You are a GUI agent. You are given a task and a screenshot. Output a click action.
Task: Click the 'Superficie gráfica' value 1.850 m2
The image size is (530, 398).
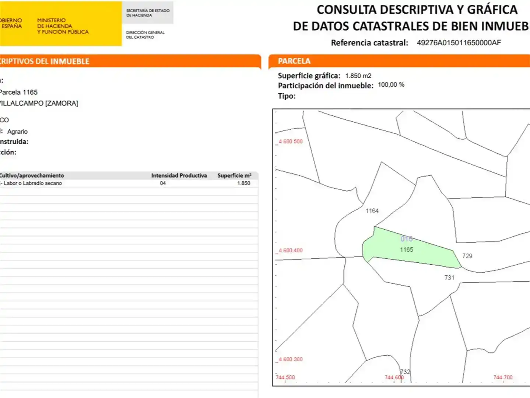[x=358, y=76]
